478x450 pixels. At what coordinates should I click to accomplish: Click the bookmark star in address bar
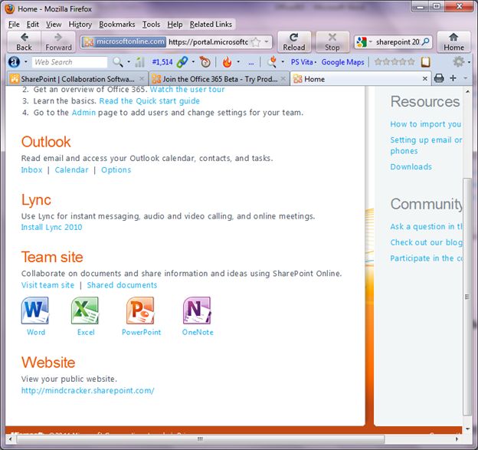click(x=255, y=42)
